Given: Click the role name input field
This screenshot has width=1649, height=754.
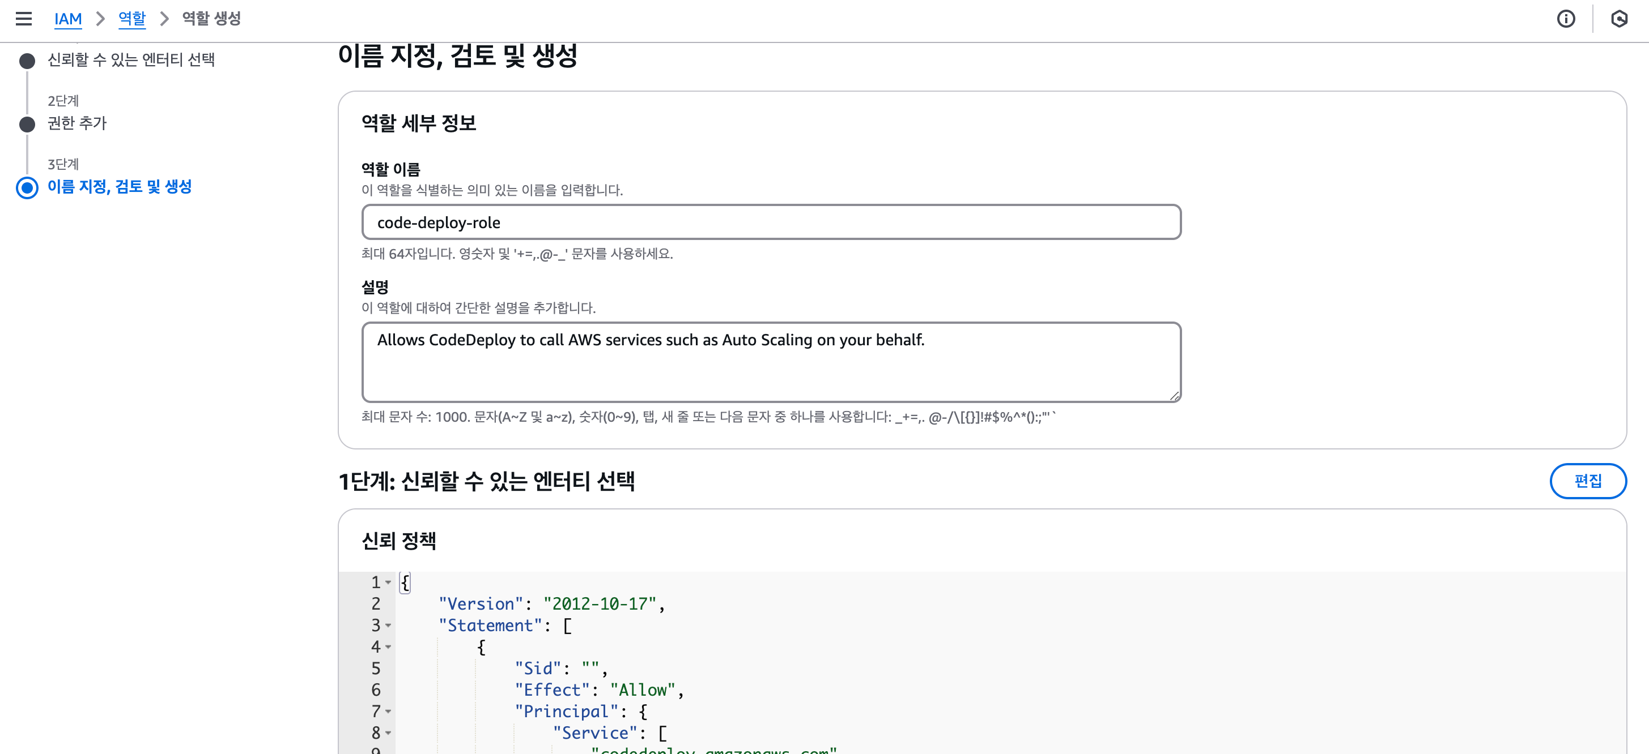Looking at the screenshot, I should pos(771,222).
